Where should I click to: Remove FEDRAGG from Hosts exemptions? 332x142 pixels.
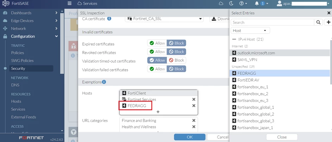point(194,106)
